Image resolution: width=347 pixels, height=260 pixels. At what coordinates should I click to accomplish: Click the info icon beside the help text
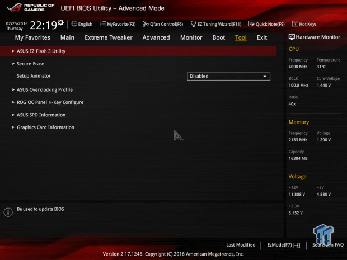tap(8, 212)
